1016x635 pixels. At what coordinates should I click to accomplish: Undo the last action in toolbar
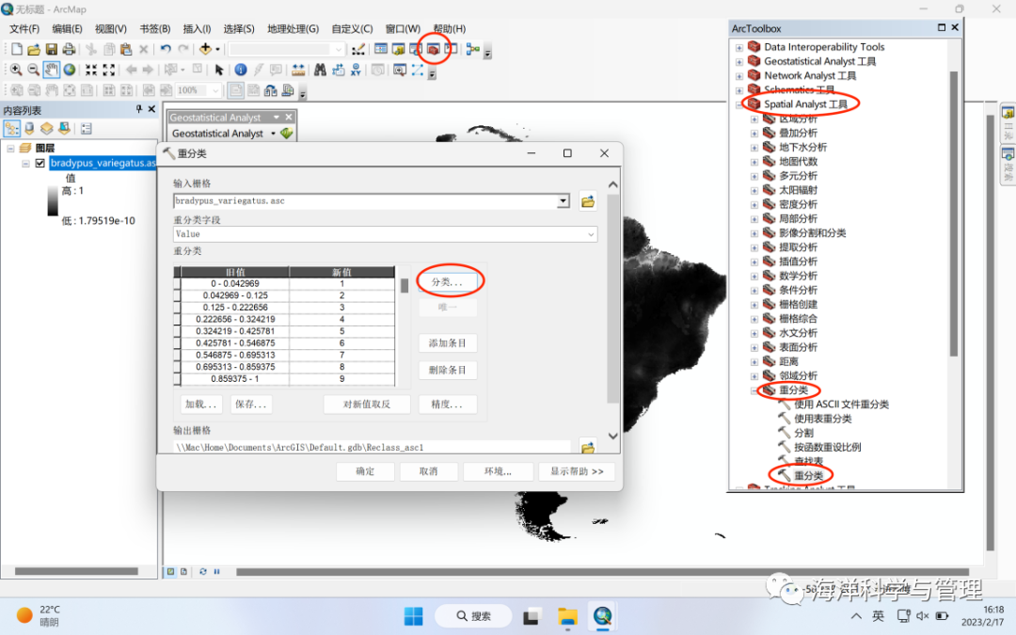point(166,49)
